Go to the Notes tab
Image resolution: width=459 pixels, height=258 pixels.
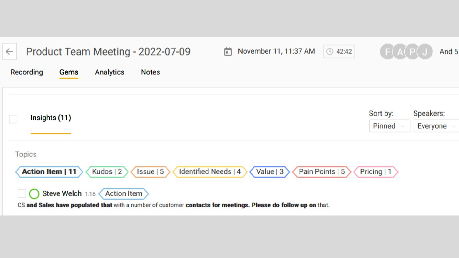pyautogui.click(x=150, y=72)
